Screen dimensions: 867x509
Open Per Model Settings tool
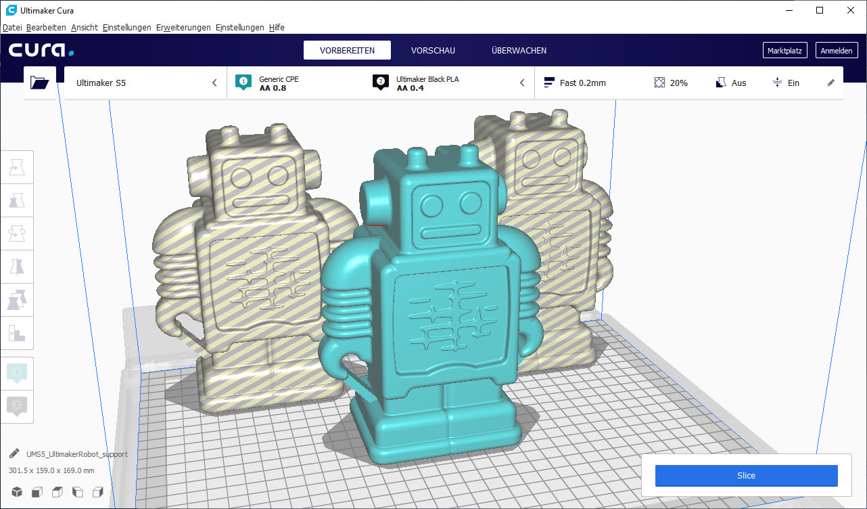pos(17,299)
